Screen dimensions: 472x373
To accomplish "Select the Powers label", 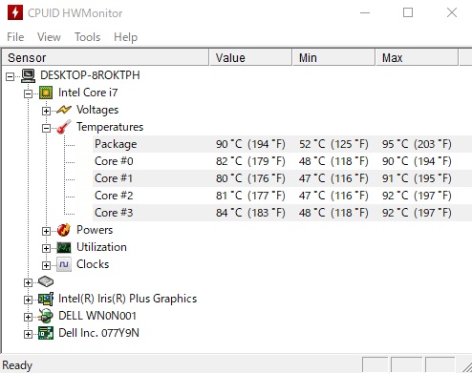I will pyautogui.click(x=95, y=230).
